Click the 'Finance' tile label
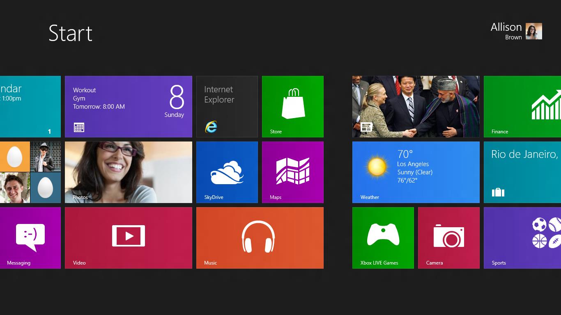 pos(500,132)
